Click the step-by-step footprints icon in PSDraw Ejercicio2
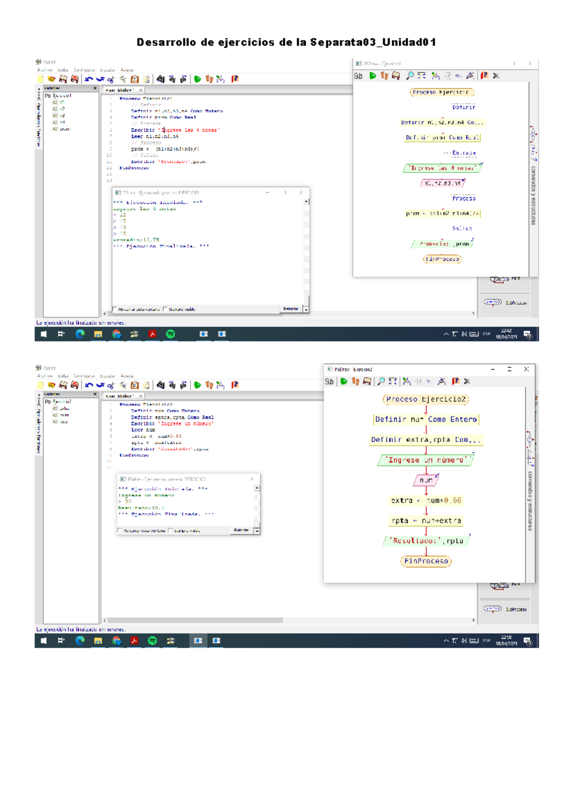The width and height of the screenshot is (573, 811). [x=355, y=381]
